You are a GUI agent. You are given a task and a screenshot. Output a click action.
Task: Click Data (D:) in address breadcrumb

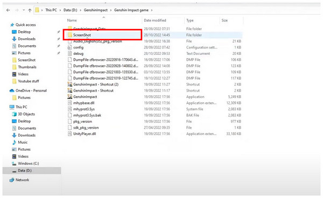[x=70, y=10]
